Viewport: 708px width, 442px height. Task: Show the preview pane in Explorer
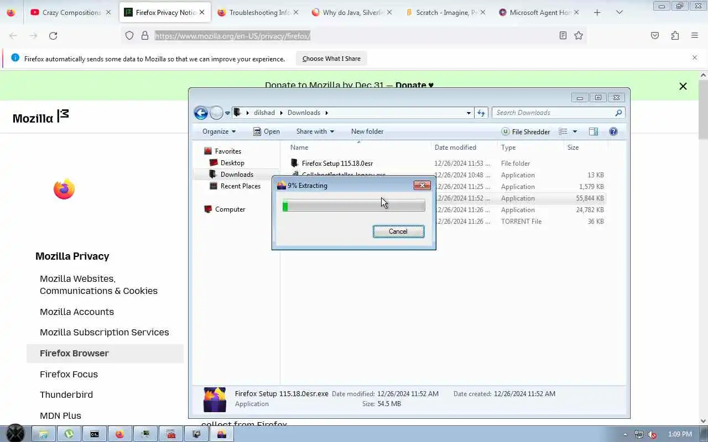click(594, 131)
